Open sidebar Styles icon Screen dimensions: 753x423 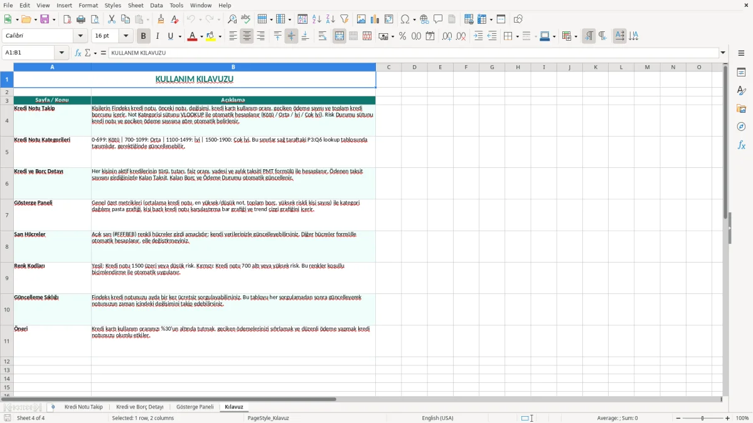741,90
